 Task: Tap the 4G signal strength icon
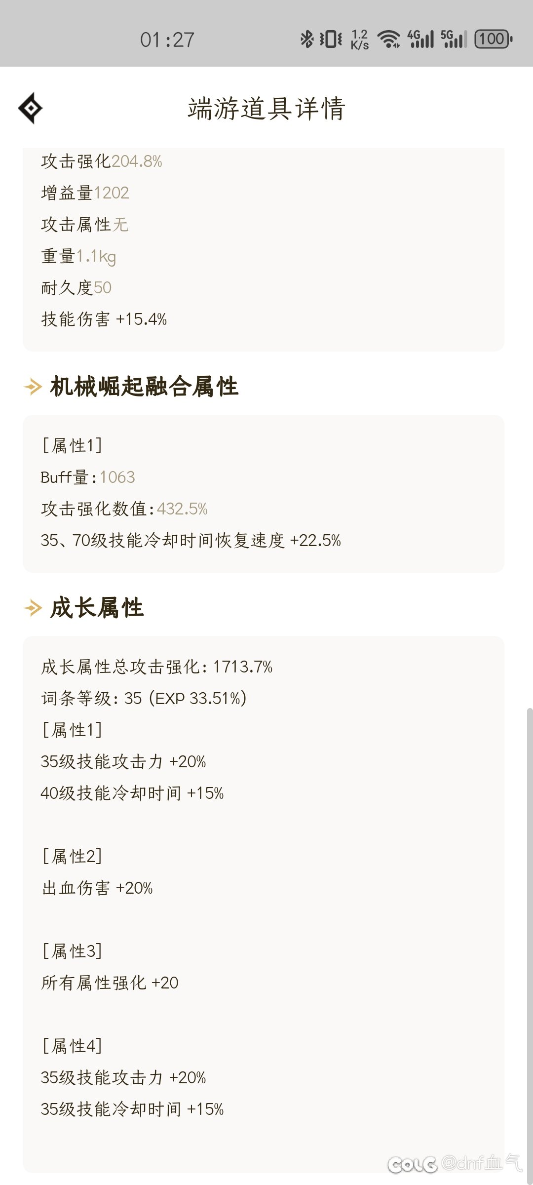tap(420, 39)
